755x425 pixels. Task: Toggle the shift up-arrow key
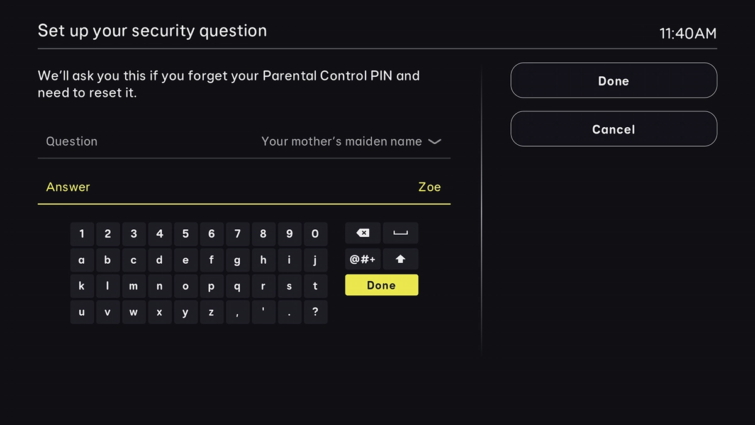coord(400,259)
